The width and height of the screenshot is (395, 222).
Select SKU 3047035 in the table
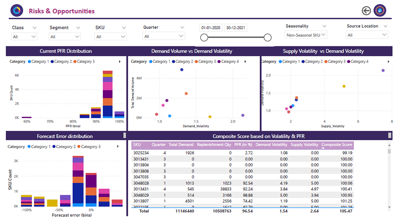(141, 177)
